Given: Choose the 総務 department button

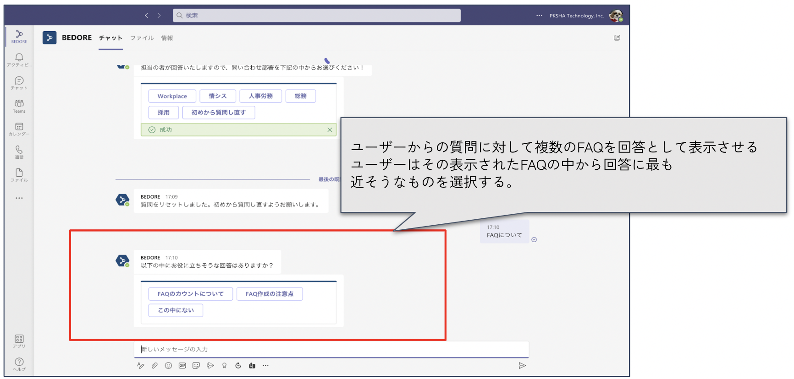Looking at the screenshot, I should tap(301, 96).
